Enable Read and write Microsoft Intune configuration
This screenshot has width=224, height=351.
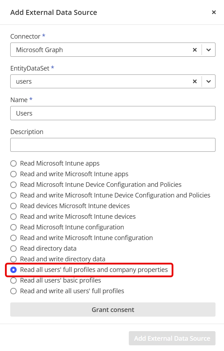coord(13,238)
